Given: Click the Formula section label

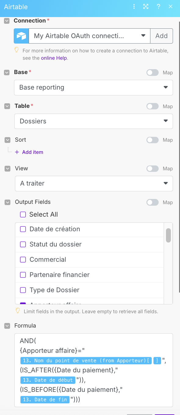Looking at the screenshot, I should tap(25, 326).
